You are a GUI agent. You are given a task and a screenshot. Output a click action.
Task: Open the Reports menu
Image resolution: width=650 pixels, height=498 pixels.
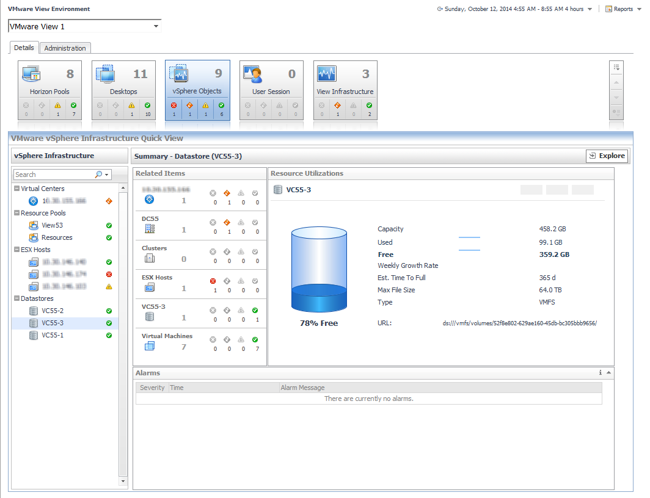click(623, 9)
